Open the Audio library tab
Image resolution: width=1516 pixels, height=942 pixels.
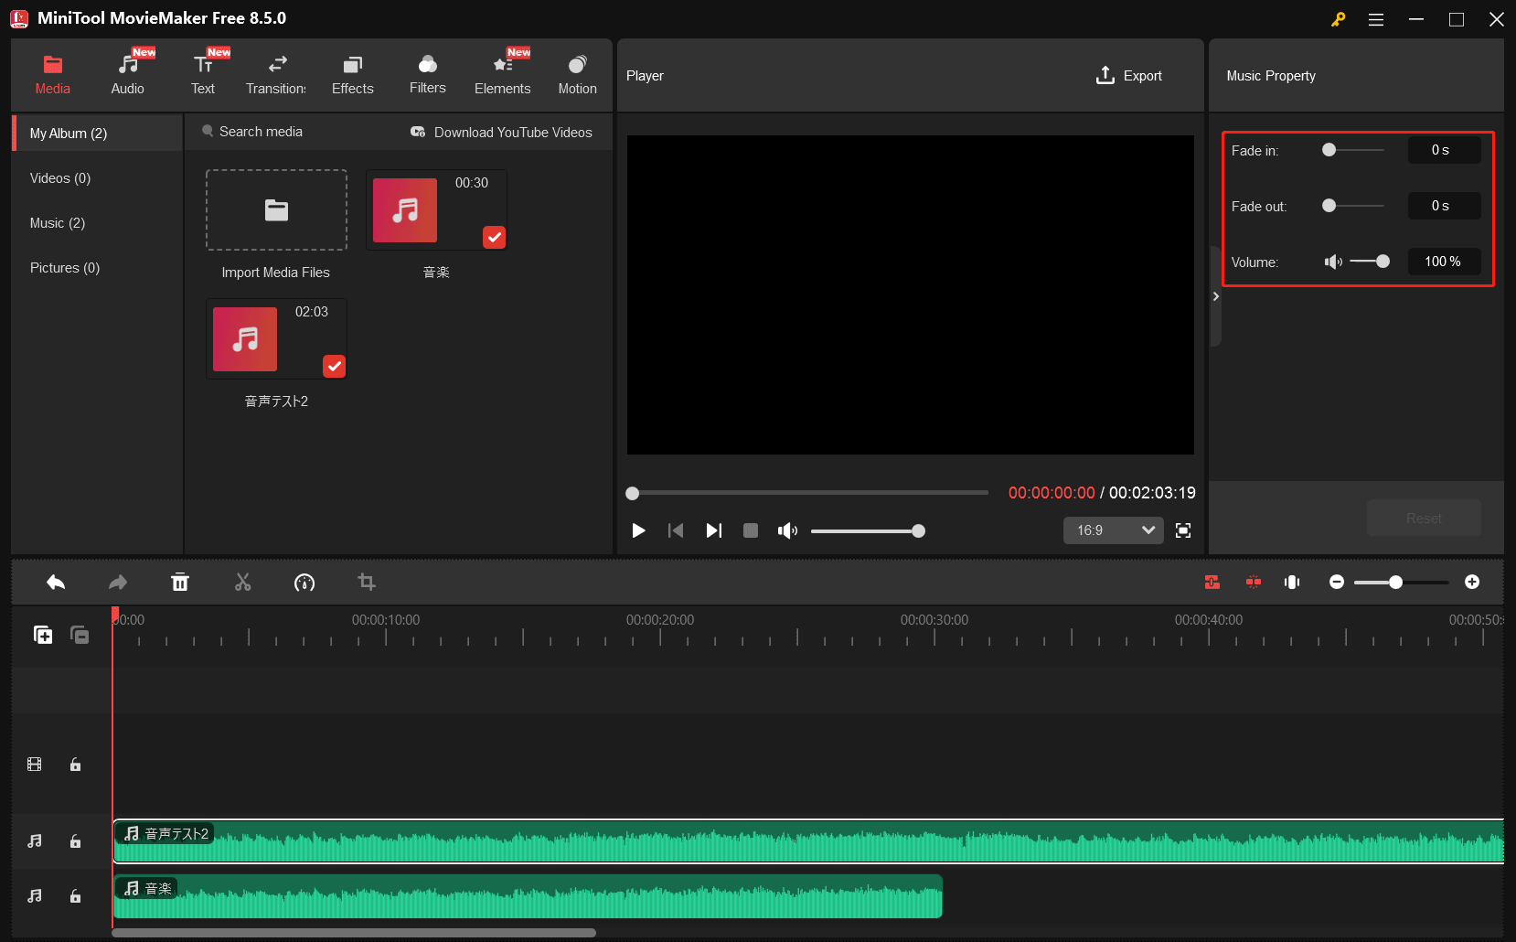pos(127,73)
